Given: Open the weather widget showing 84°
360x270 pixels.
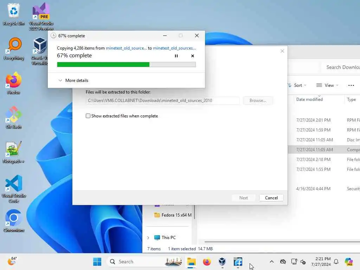Looking at the screenshot, I should pos(12,261).
